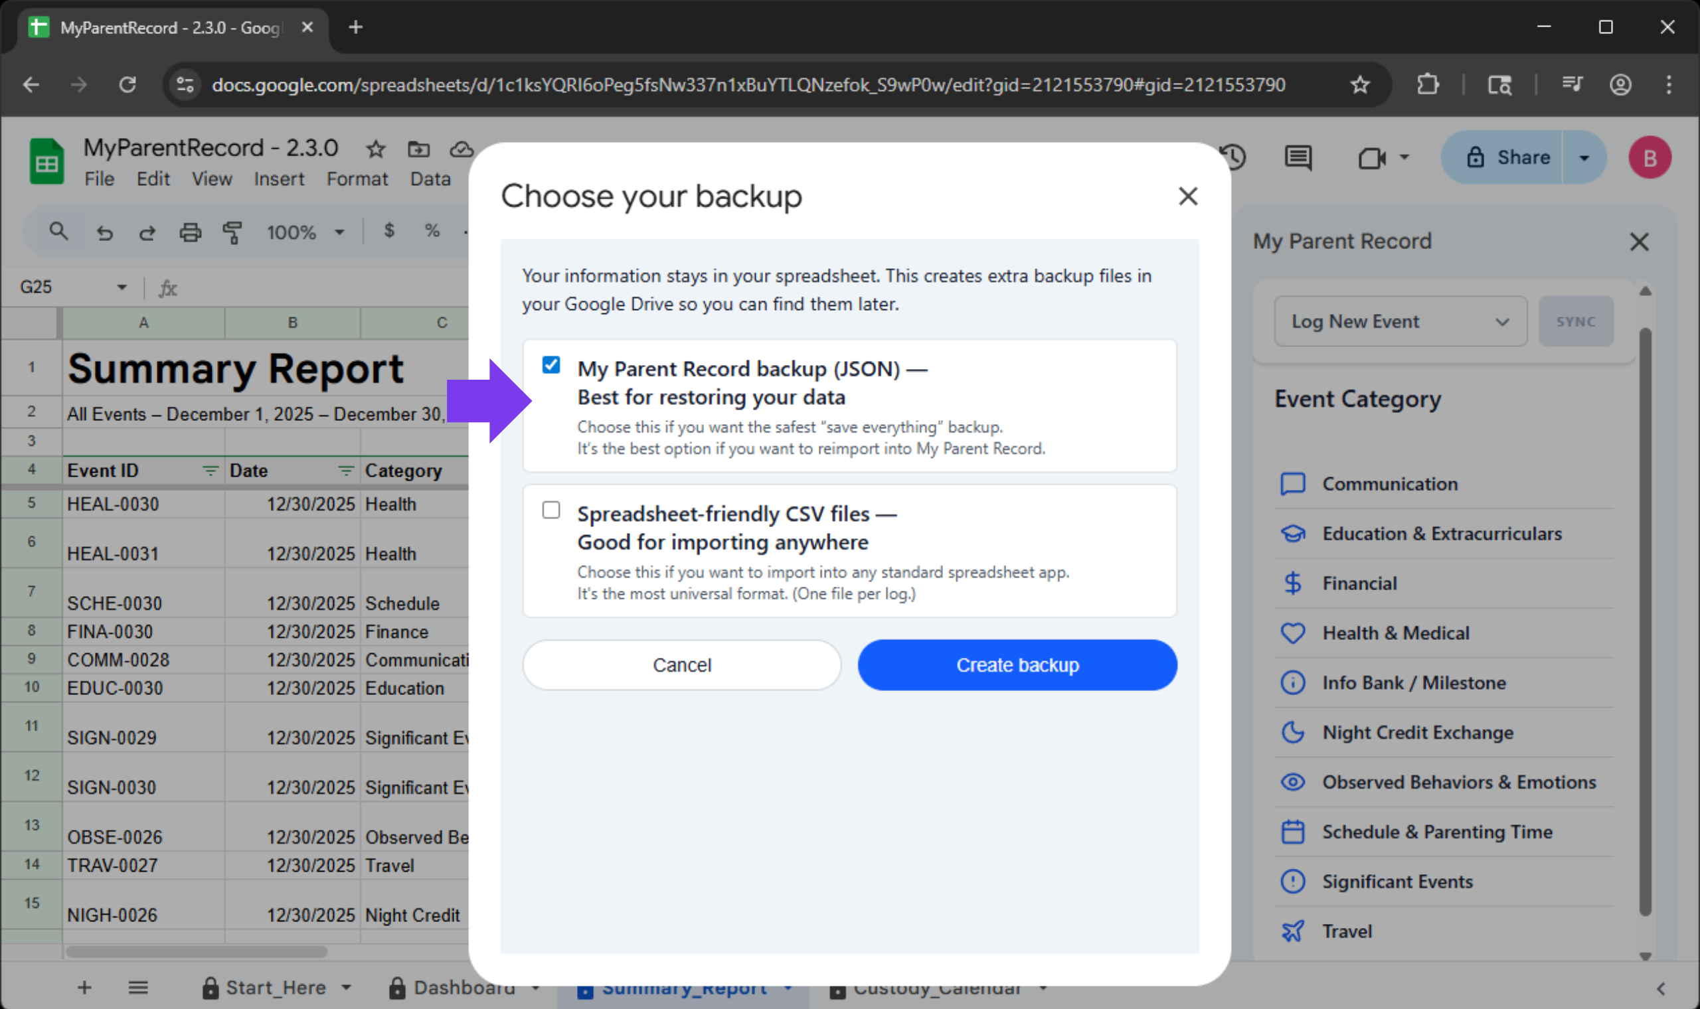The height and width of the screenshot is (1009, 1700).
Task: Select the Health & Medical heart icon
Action: pyautogui.click(x=1293, y=633)
